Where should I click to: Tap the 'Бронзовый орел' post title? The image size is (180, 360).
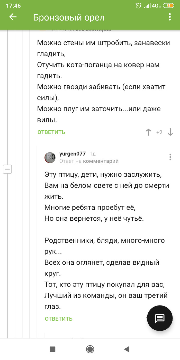point(69,17)
